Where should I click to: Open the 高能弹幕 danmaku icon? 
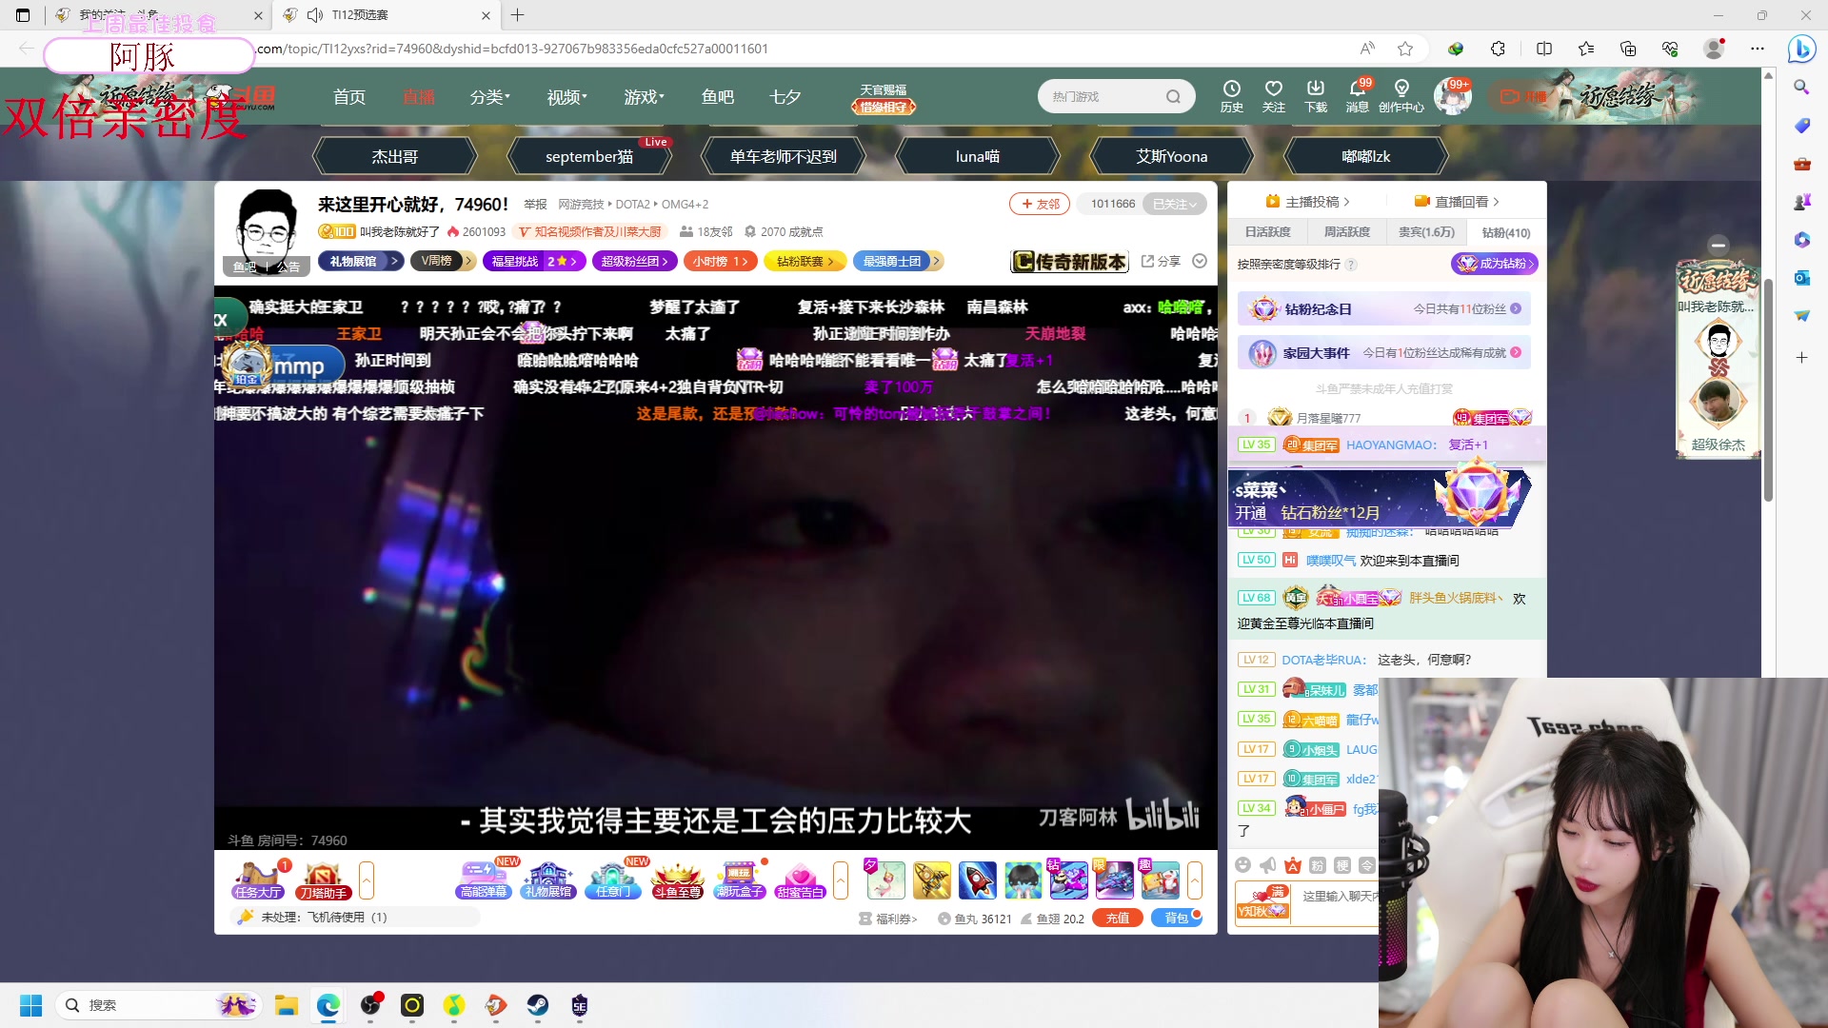click(484, 880)
